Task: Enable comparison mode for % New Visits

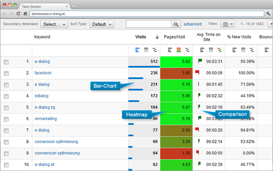Action: point(252,50)
